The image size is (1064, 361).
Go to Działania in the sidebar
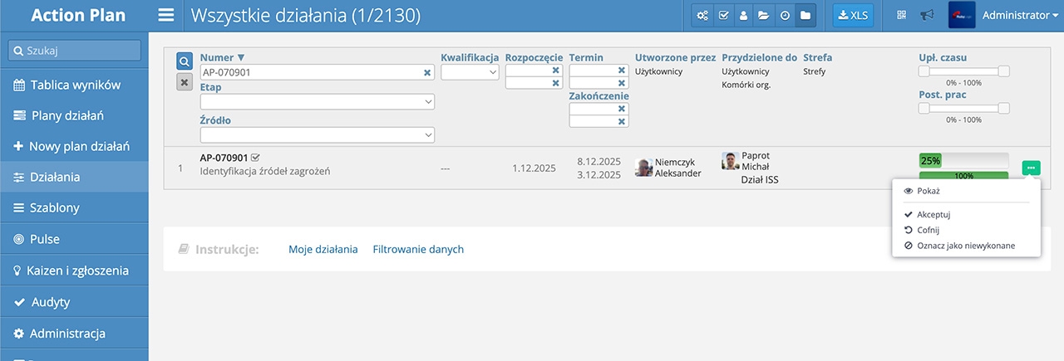point(75,177)
